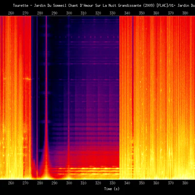Click 310 on the lower time axis
195x195 pixels.
[x=83, y=183]
